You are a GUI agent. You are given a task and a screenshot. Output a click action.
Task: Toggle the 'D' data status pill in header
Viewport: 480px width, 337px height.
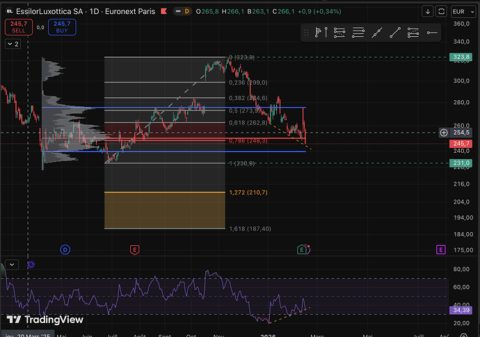pyautogui.click(x=186, y=12)
